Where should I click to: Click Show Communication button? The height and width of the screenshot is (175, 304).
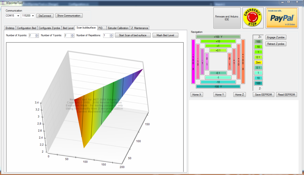(69, 15)
